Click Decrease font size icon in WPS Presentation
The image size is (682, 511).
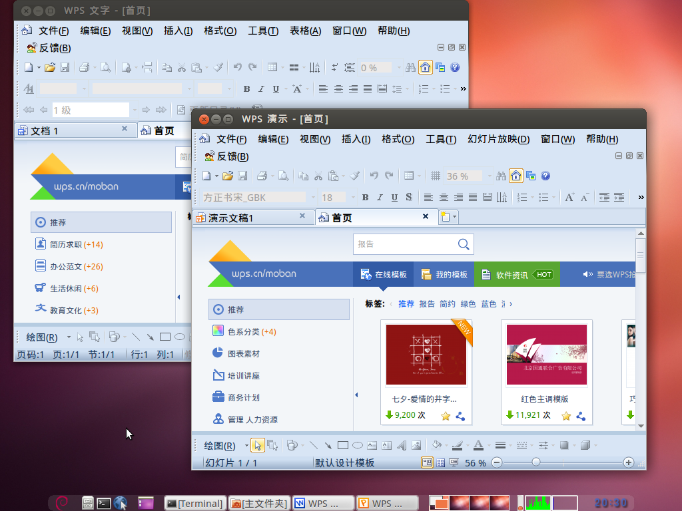tap(585, 198)
